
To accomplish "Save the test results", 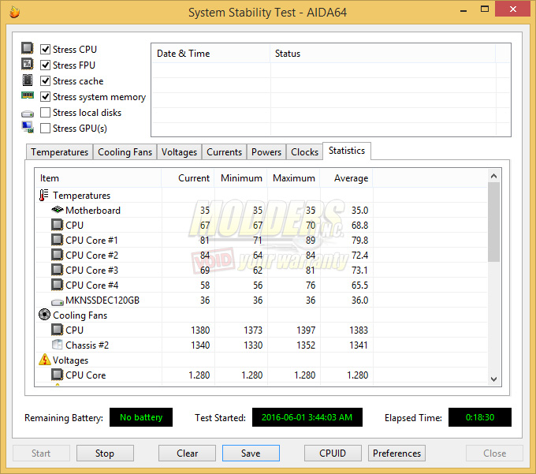I will (251, 453).
